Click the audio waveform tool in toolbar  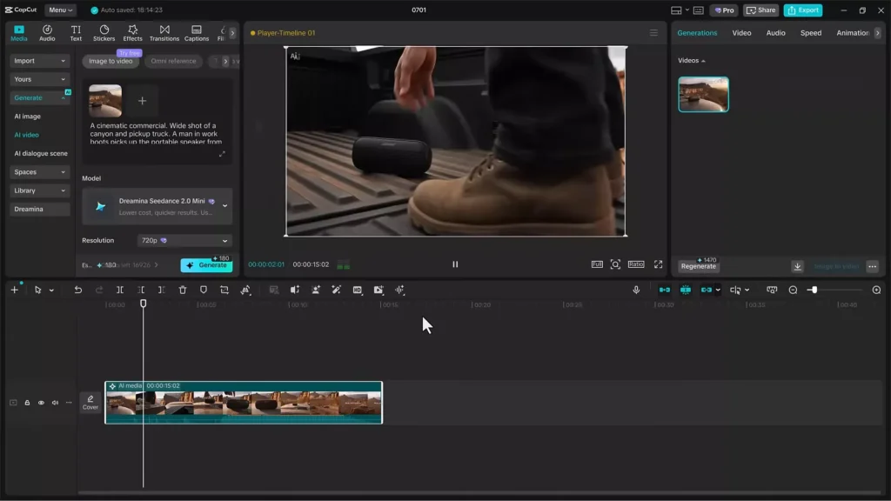click(399, 290)
